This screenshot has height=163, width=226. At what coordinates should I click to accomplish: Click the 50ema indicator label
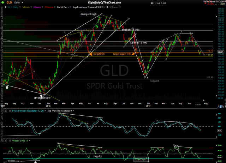[x=26, y=7]
